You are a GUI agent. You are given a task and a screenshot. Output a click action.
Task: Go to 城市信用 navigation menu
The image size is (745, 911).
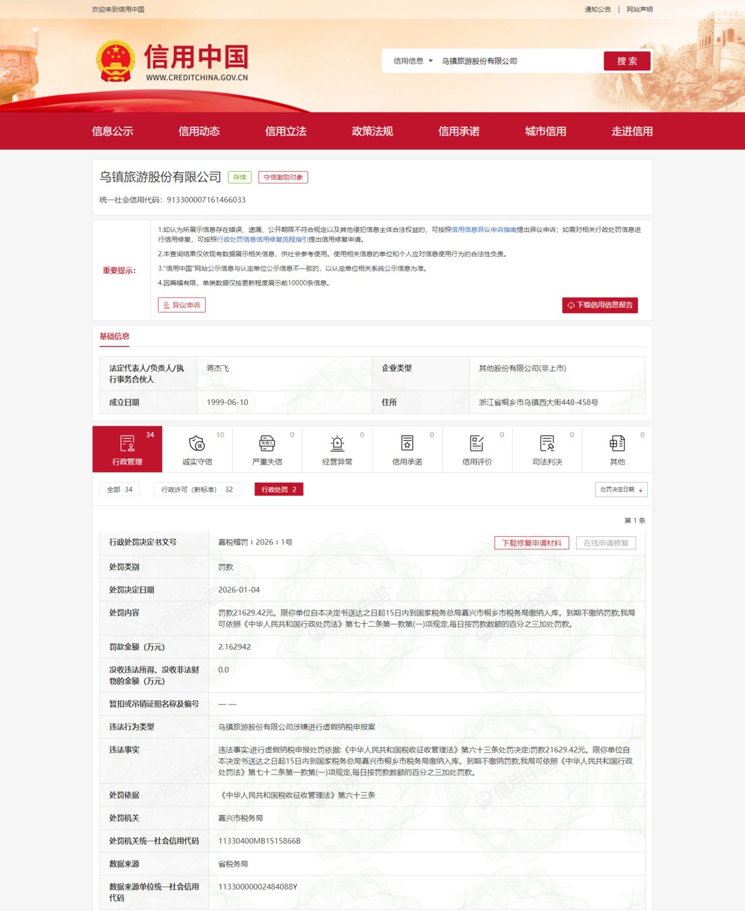tap(545, 131)
